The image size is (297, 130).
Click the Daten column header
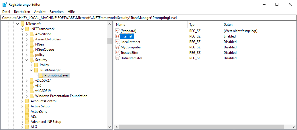pyautogui.click(x=228, y=25)
